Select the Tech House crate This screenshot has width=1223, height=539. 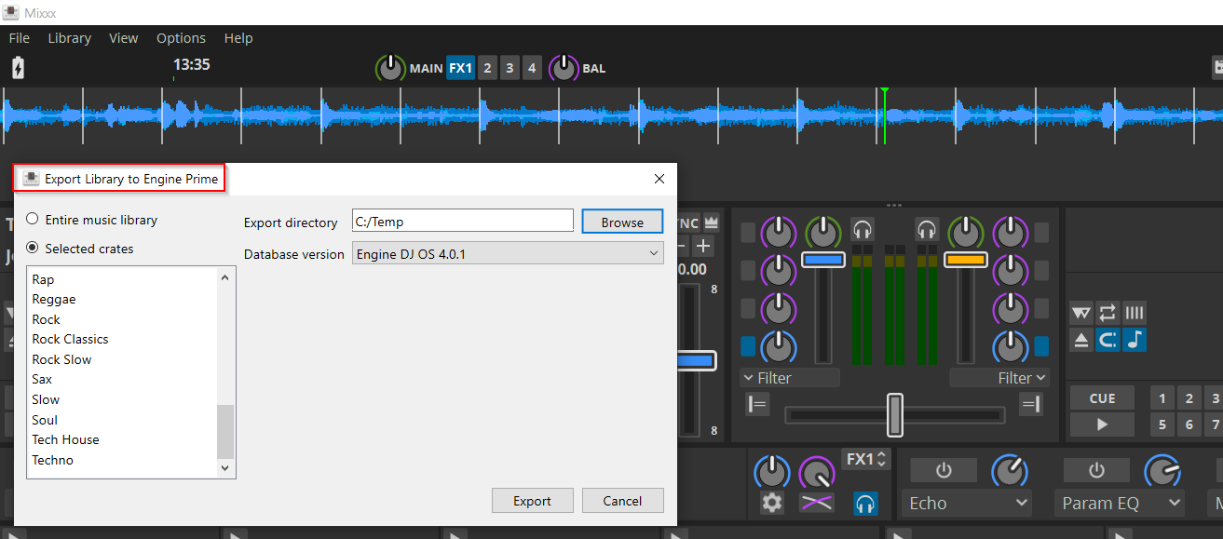(65, 439)
